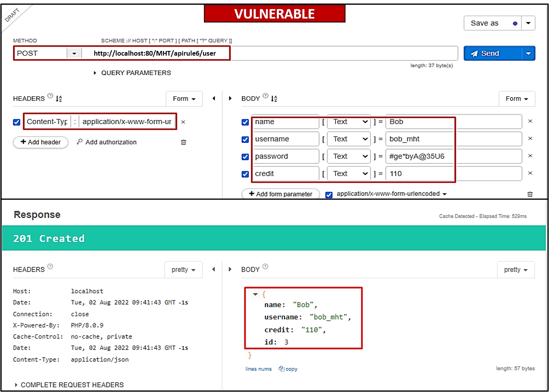
Task: Open the POST method dropdown
Action: pos(74,53)
